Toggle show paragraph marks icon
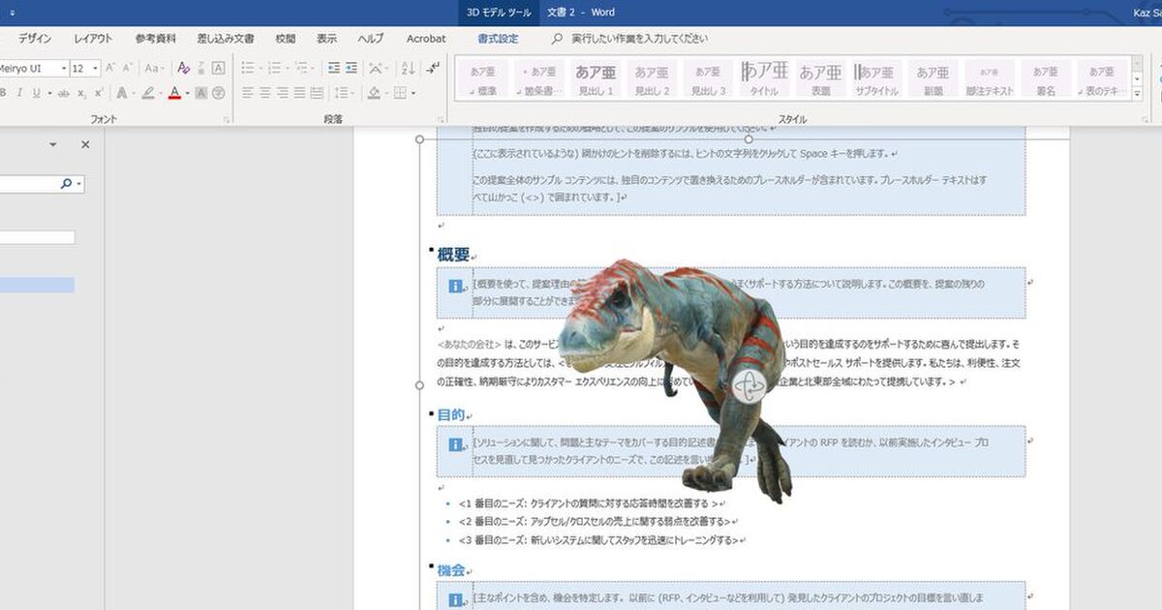The height and width of the screenshot is (610, 1162). pyautogui.click(x=433, y=68)
